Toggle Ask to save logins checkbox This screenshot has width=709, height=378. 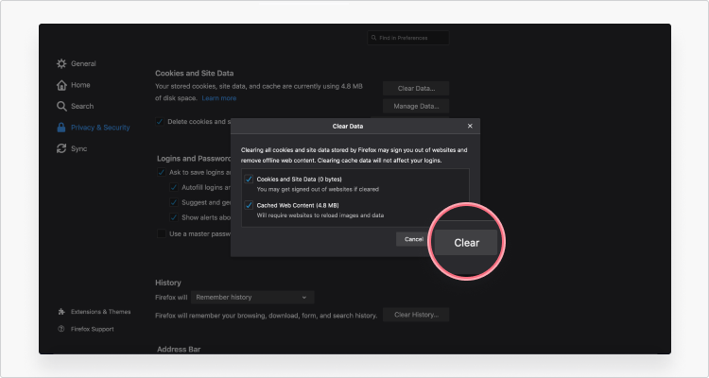(162, 173)
